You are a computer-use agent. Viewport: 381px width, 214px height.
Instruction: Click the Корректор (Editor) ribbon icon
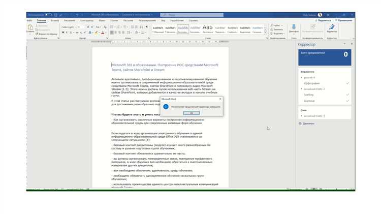(332, 28)
